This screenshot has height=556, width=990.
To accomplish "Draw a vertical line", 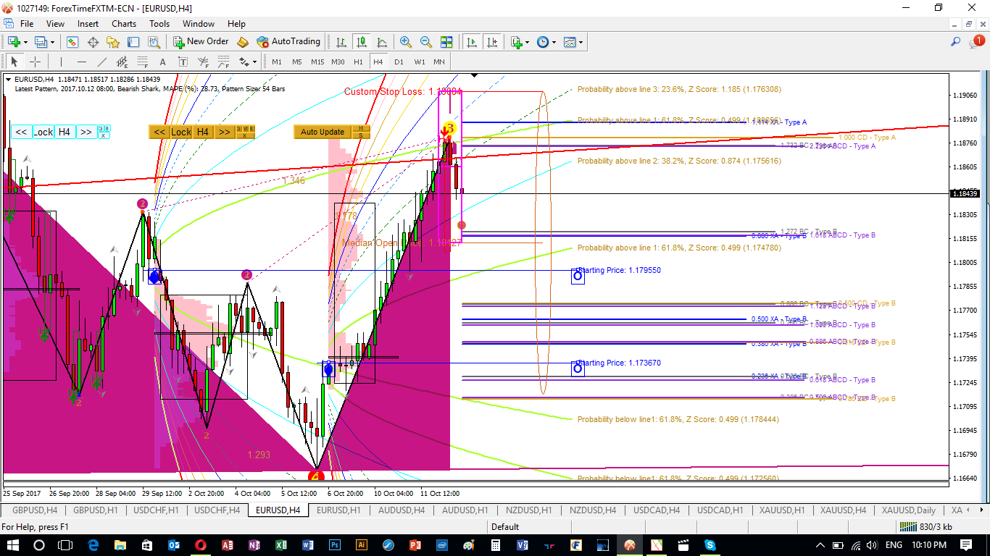I will point(61,62).
